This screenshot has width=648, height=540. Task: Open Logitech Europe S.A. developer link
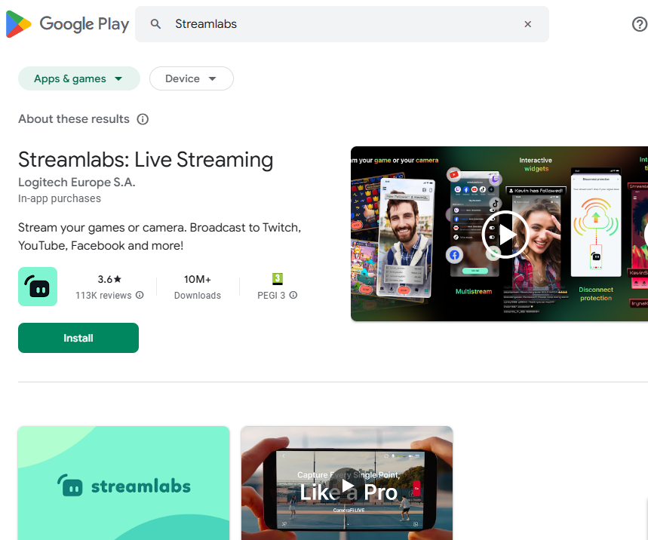click(77, 183)
